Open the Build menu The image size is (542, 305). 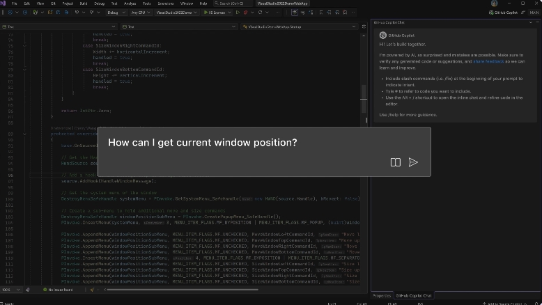84,3
